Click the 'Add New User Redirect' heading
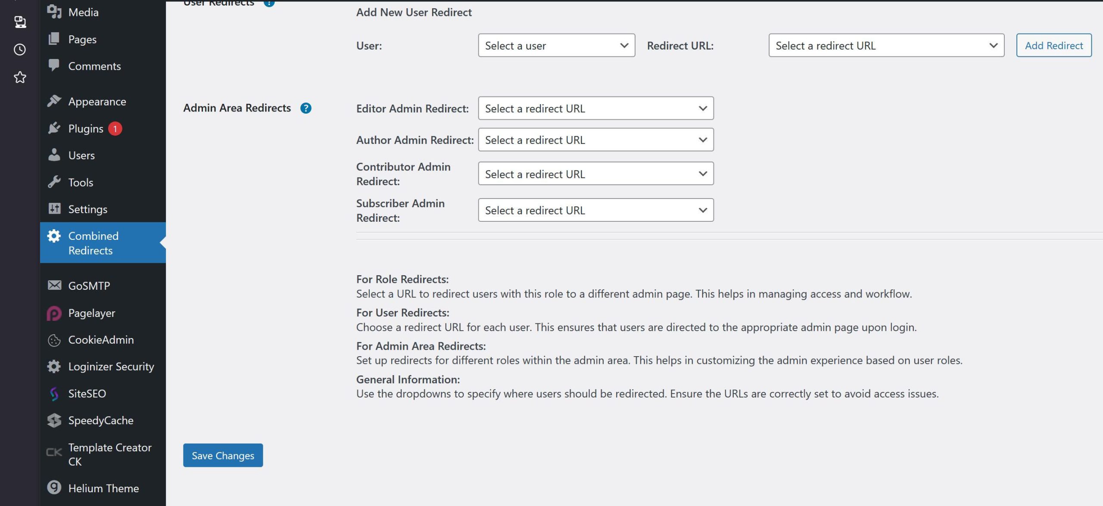The width and height of the screenshot is (1103, 506). pos(414,12)
